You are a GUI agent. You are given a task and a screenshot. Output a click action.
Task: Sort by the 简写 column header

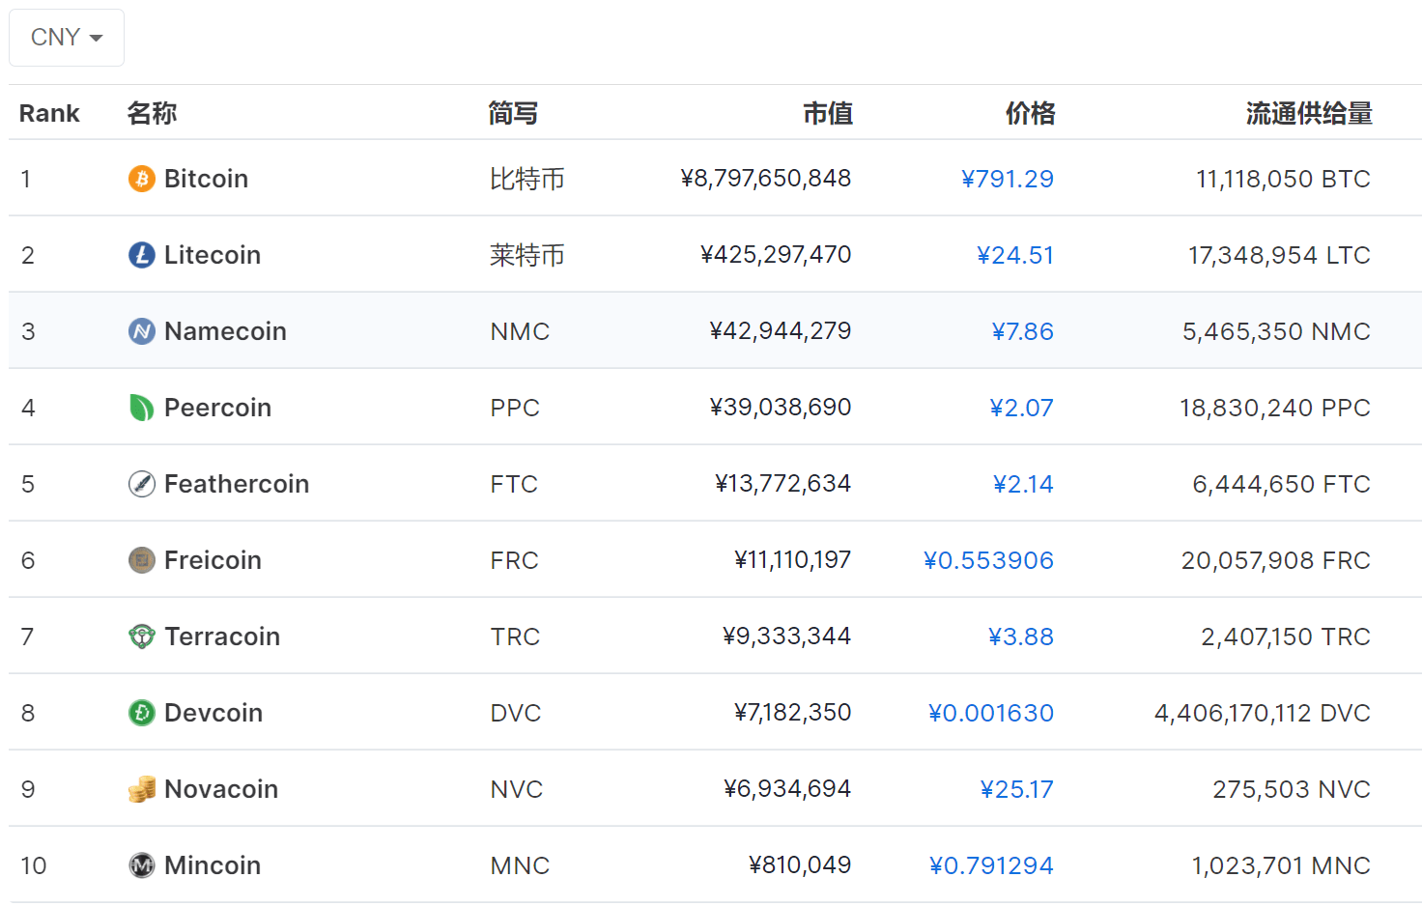(513, 113)
